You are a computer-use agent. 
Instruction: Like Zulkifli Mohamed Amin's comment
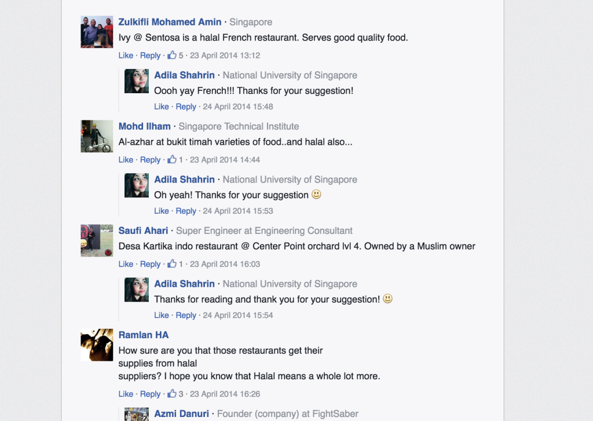tap(126, 56)
